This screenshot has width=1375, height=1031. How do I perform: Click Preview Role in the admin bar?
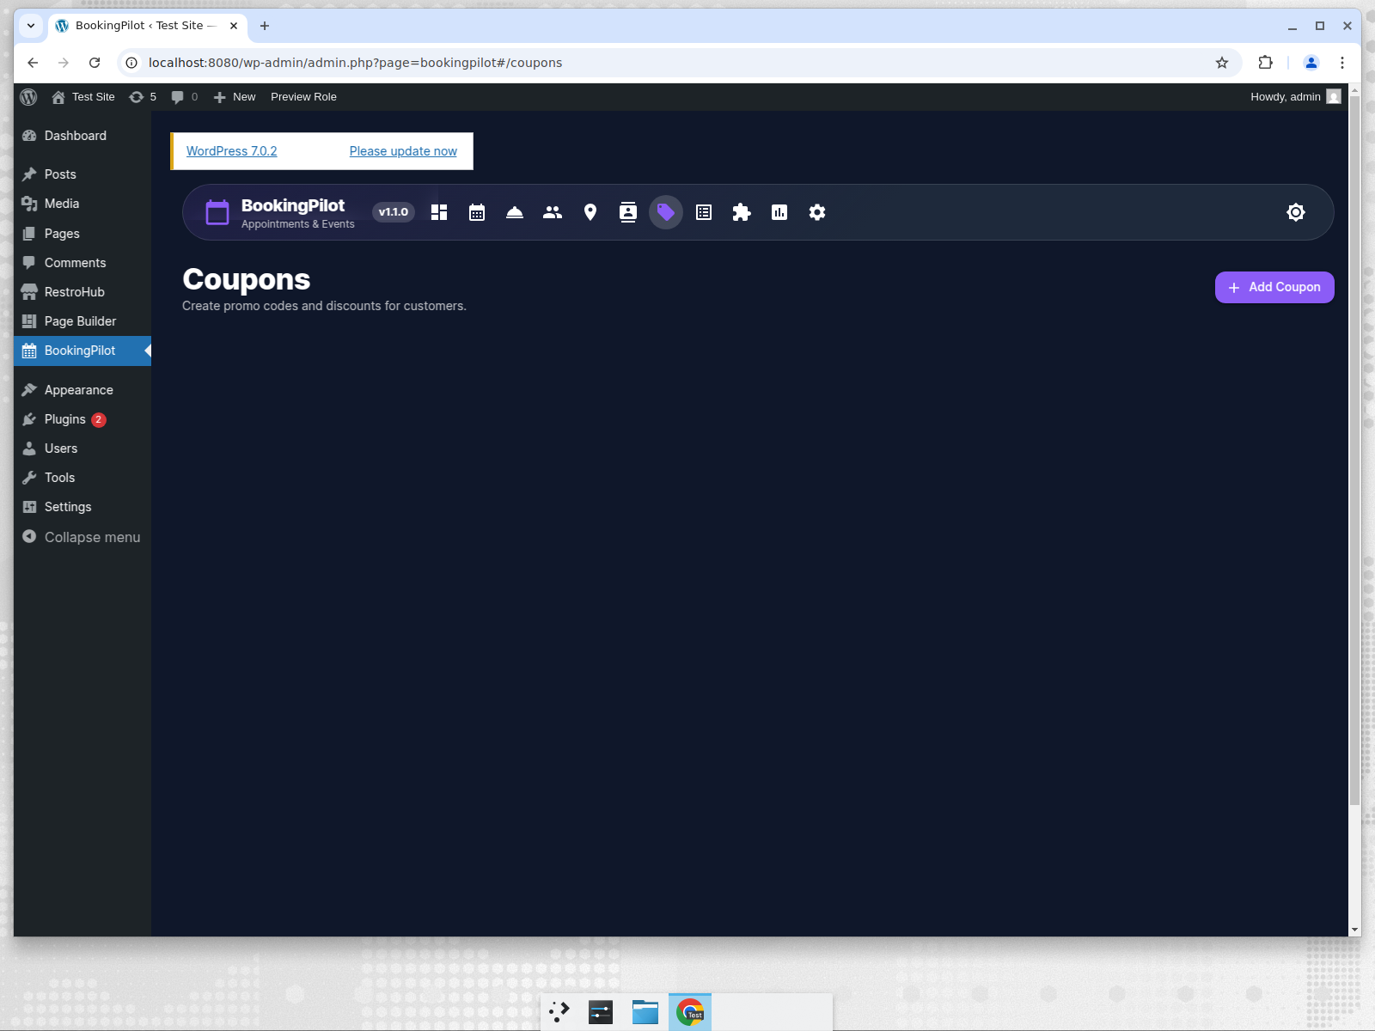pos(303,97)
